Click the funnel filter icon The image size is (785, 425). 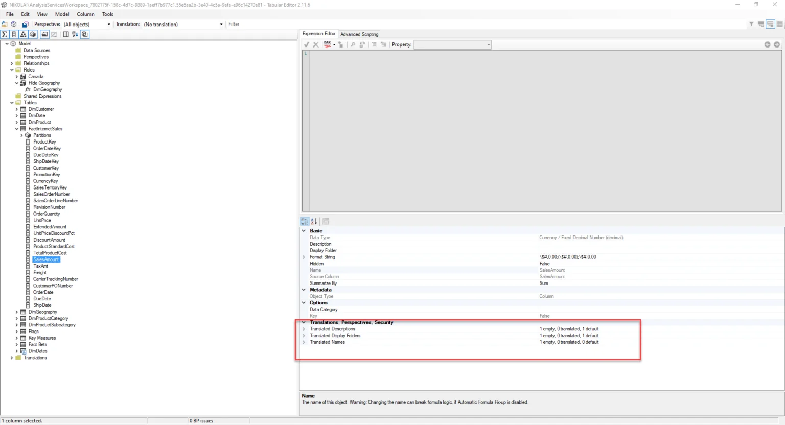pos(751,24)
